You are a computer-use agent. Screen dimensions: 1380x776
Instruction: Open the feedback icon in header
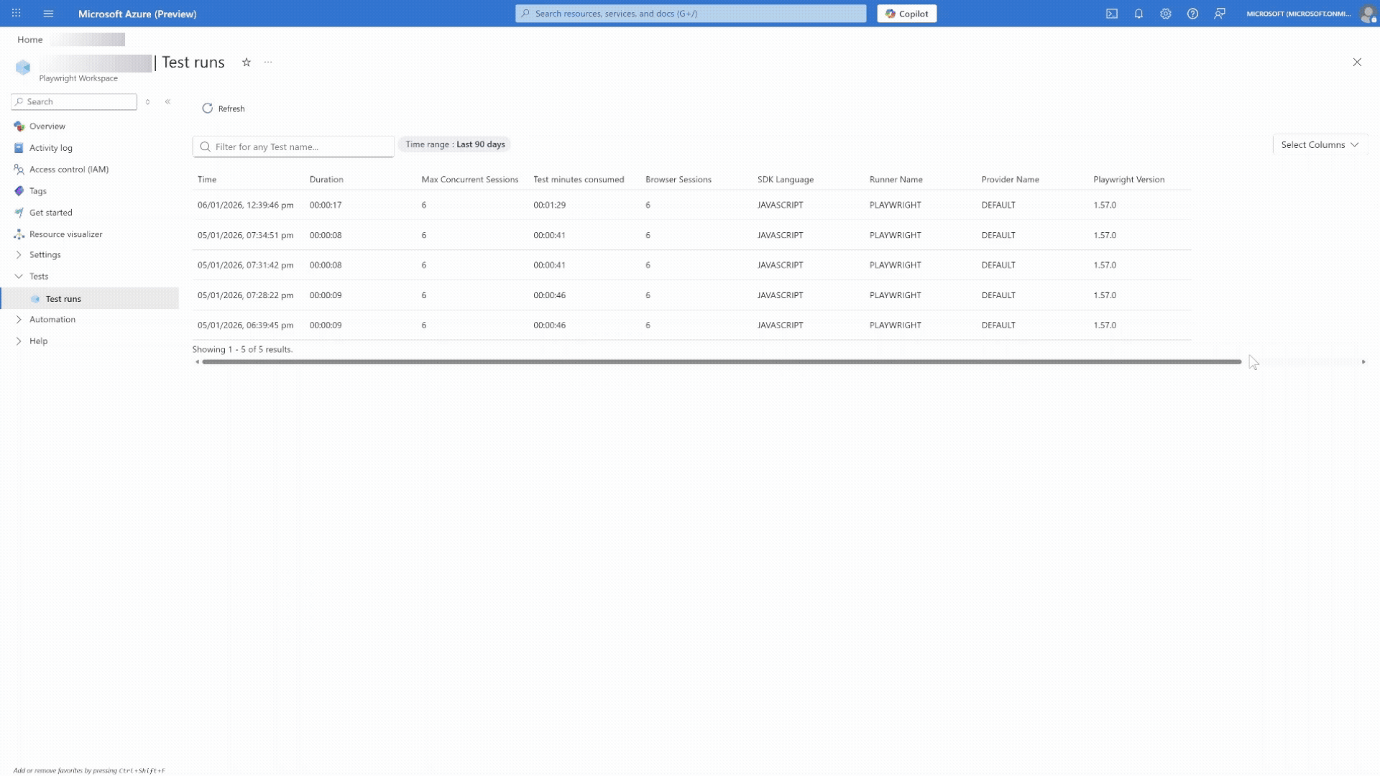click(x=1220, y=14)
